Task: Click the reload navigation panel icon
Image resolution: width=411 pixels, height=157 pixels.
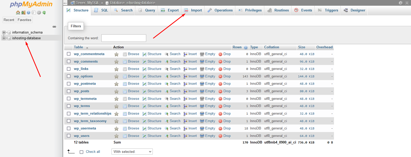Action: (x=44, y=12)
